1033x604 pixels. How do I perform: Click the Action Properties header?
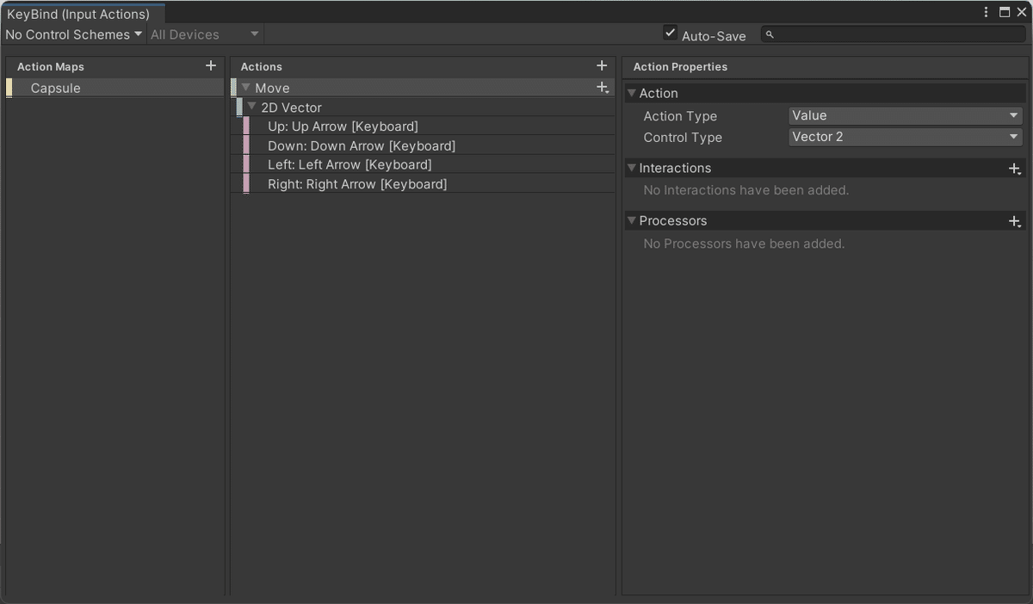[x=680, y=66]
